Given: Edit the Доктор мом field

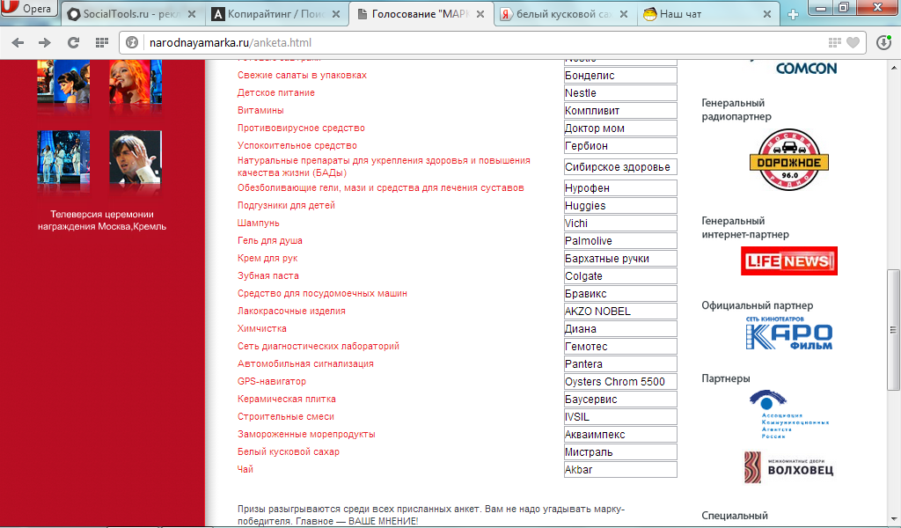Looking at the screenshot, I should [x=620, y=128].
